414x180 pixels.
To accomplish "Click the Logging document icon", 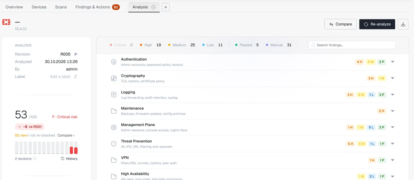I will [114, 95].
